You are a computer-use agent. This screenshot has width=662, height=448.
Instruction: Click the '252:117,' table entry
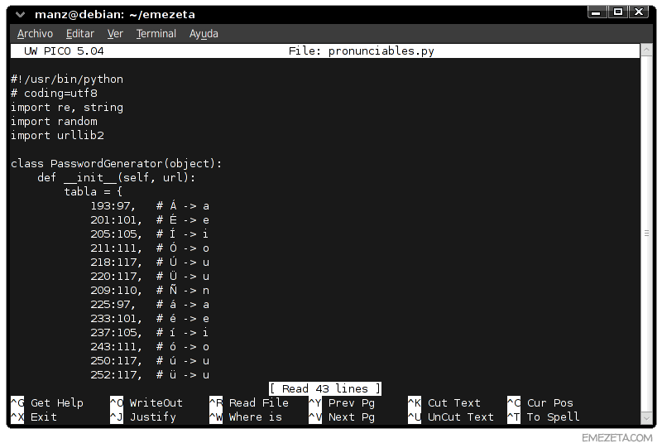coord(116,375)
